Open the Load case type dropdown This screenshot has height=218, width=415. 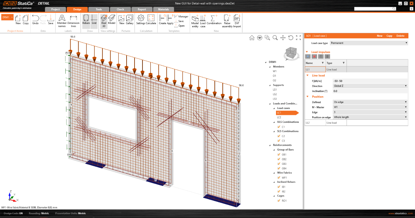pyautogui.click(x=369, y=43)
